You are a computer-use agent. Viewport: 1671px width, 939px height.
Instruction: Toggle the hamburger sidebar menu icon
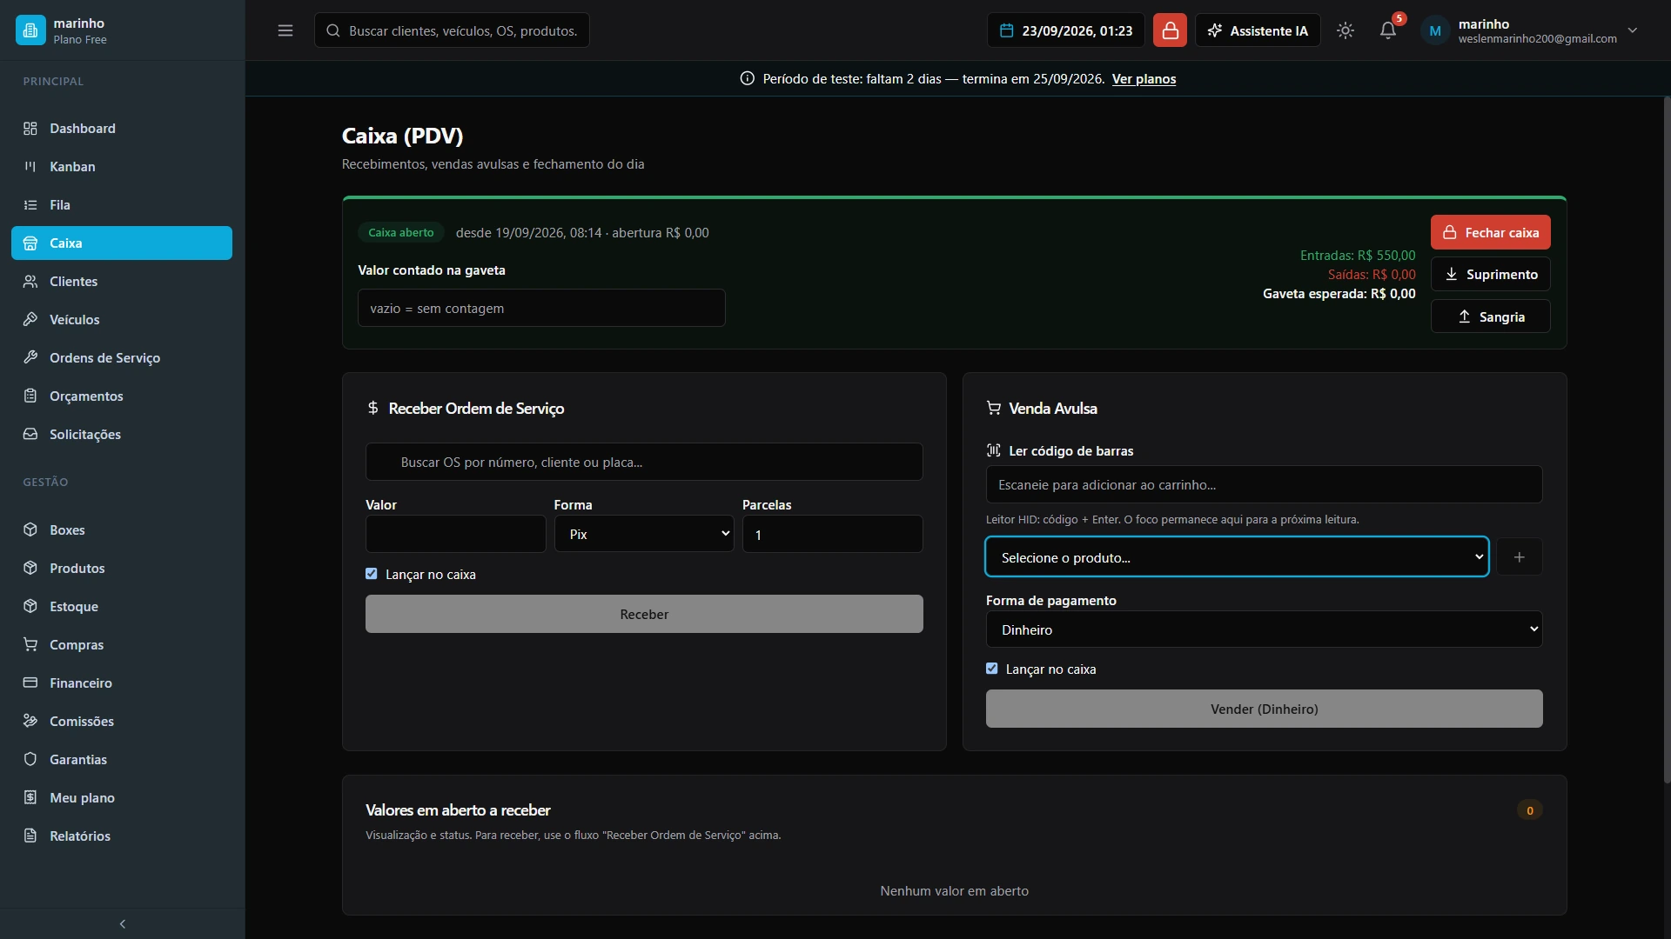point(285,30)
